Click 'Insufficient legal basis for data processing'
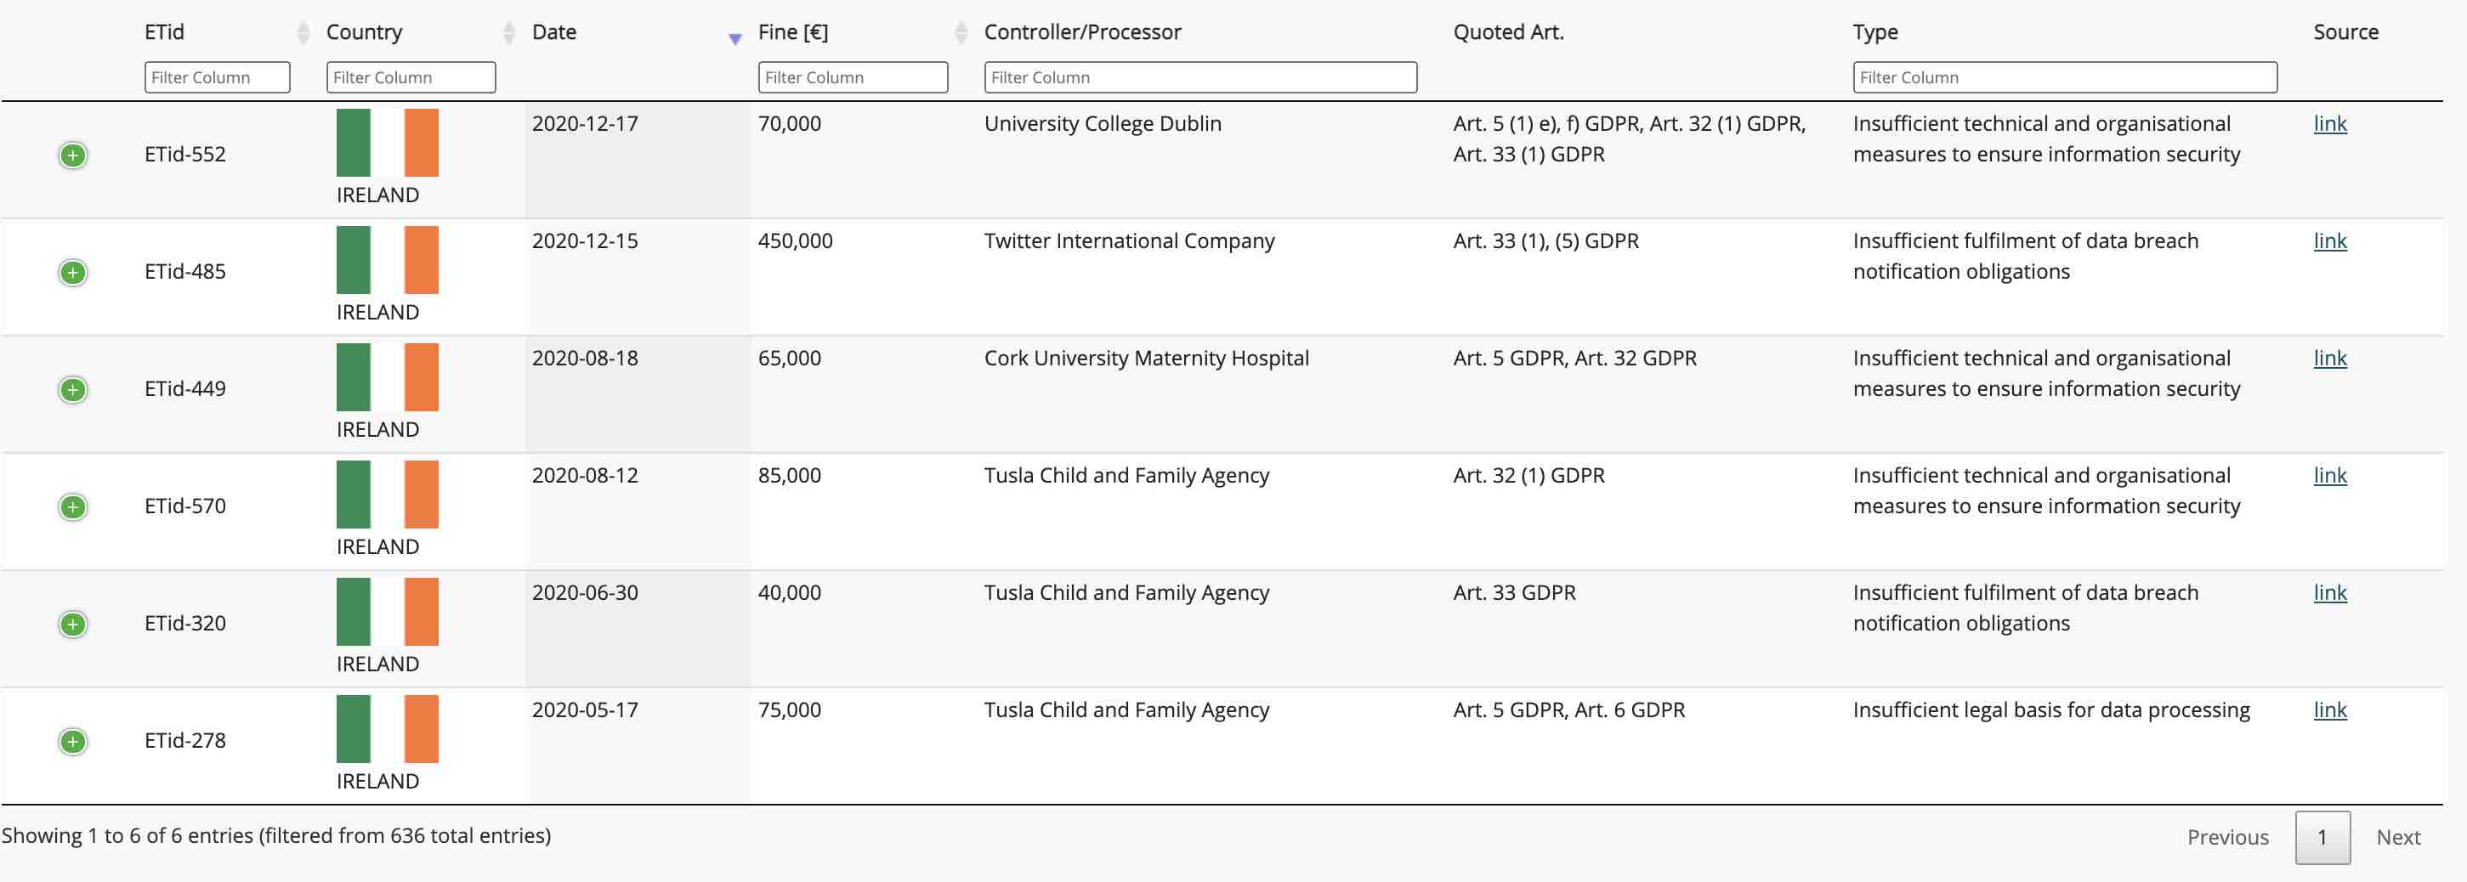 tap(2051, 710)
